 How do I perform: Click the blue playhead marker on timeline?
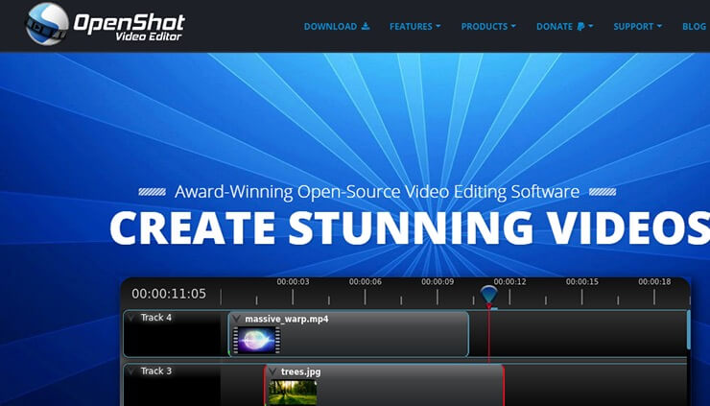click(489, 295)
